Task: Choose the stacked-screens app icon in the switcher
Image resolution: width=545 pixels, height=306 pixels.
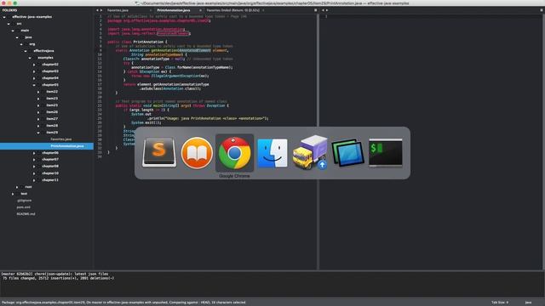Action: pos(347,153)
